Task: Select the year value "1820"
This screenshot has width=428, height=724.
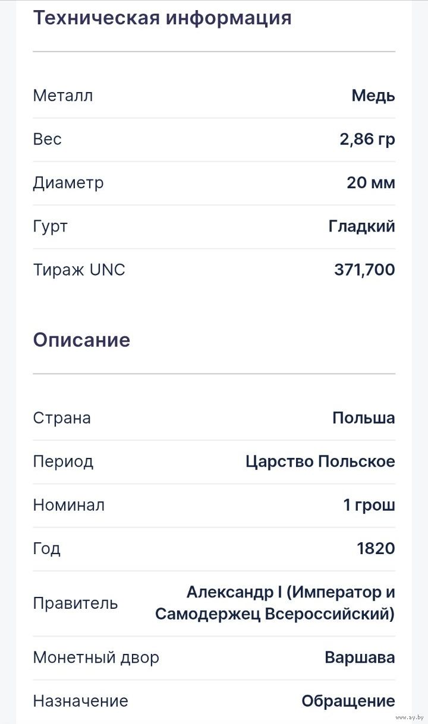Action: (376, 549)
